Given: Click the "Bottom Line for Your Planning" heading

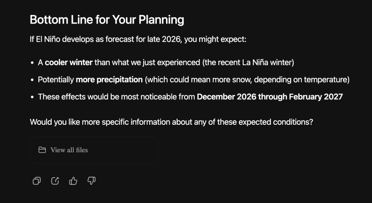Looking at the screenshot, I should click(x=107, y=20).
